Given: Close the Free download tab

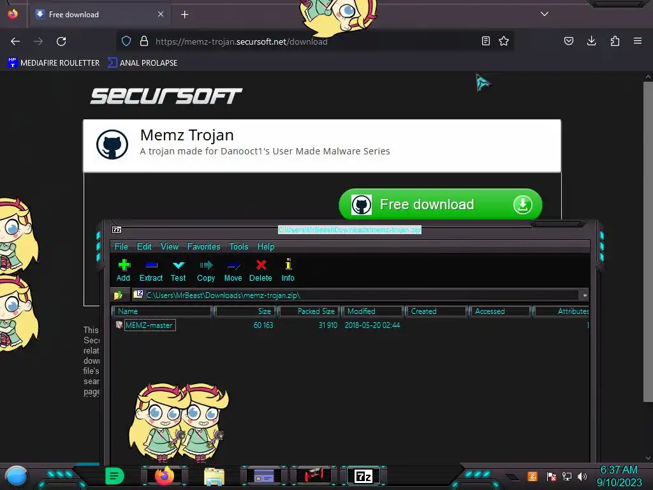Looking at the screenshot, I should (161, 14).
